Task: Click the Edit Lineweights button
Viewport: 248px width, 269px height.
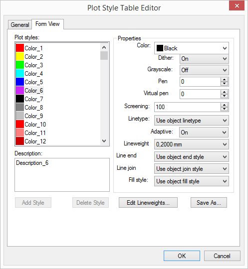Action: [148, 203]
